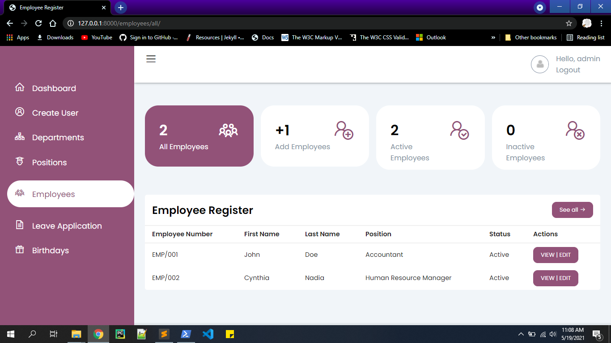Open VIEW | EDIT for Cynthia Nadia
The image size is (611, 343).
pos(556,278)
